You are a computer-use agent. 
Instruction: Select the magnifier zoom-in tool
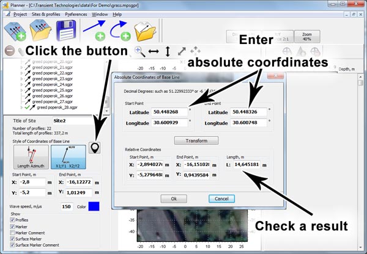(140, 52)
